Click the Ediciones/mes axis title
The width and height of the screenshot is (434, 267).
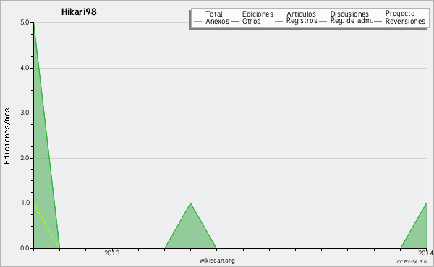[7, 136]
